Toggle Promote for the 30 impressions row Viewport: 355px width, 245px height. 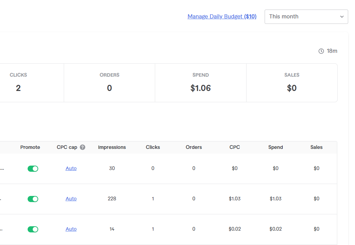coord(33,169)
